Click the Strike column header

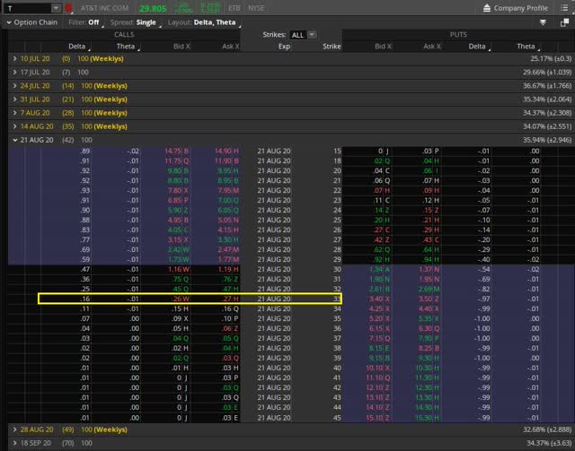coord(332,46)
